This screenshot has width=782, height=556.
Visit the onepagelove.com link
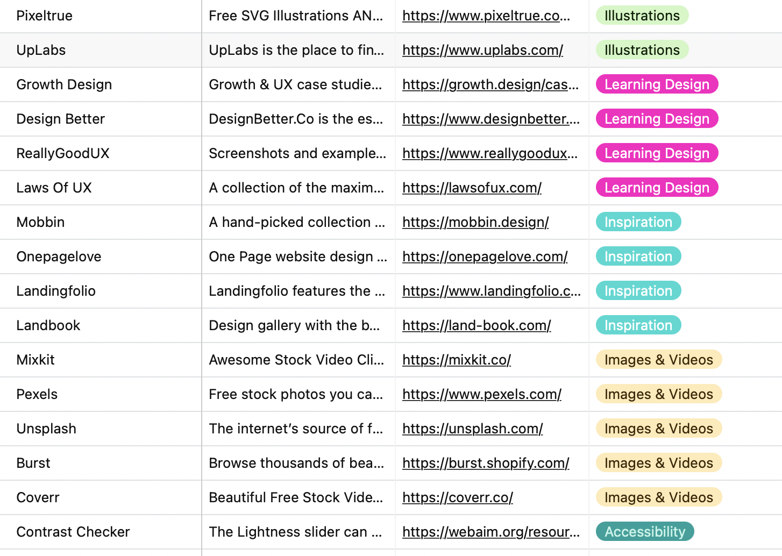(x=485, y=256)
